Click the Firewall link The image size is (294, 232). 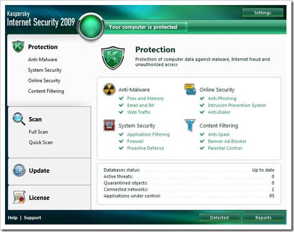(135, 141)
